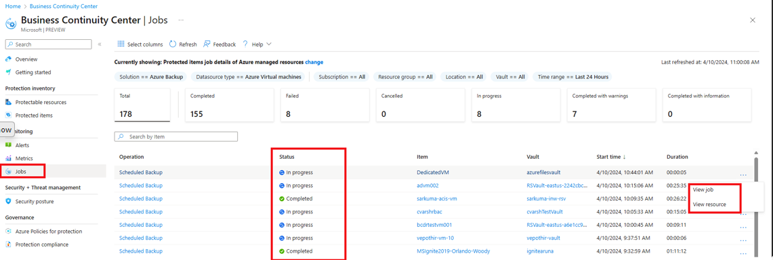Open the advm002 item link

pyautogui.click(x=427, y=186)
